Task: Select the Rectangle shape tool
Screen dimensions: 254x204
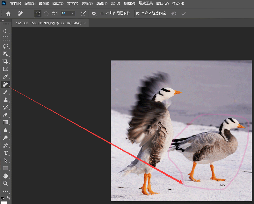Action: (x=5, y=168)
